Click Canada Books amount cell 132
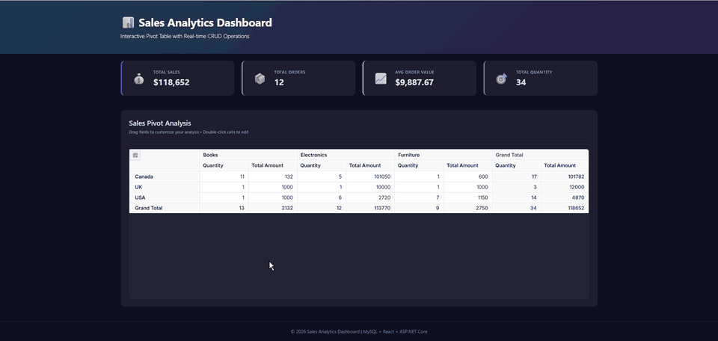718x341 pixels. pyautogui.click(x=273, y=176)
